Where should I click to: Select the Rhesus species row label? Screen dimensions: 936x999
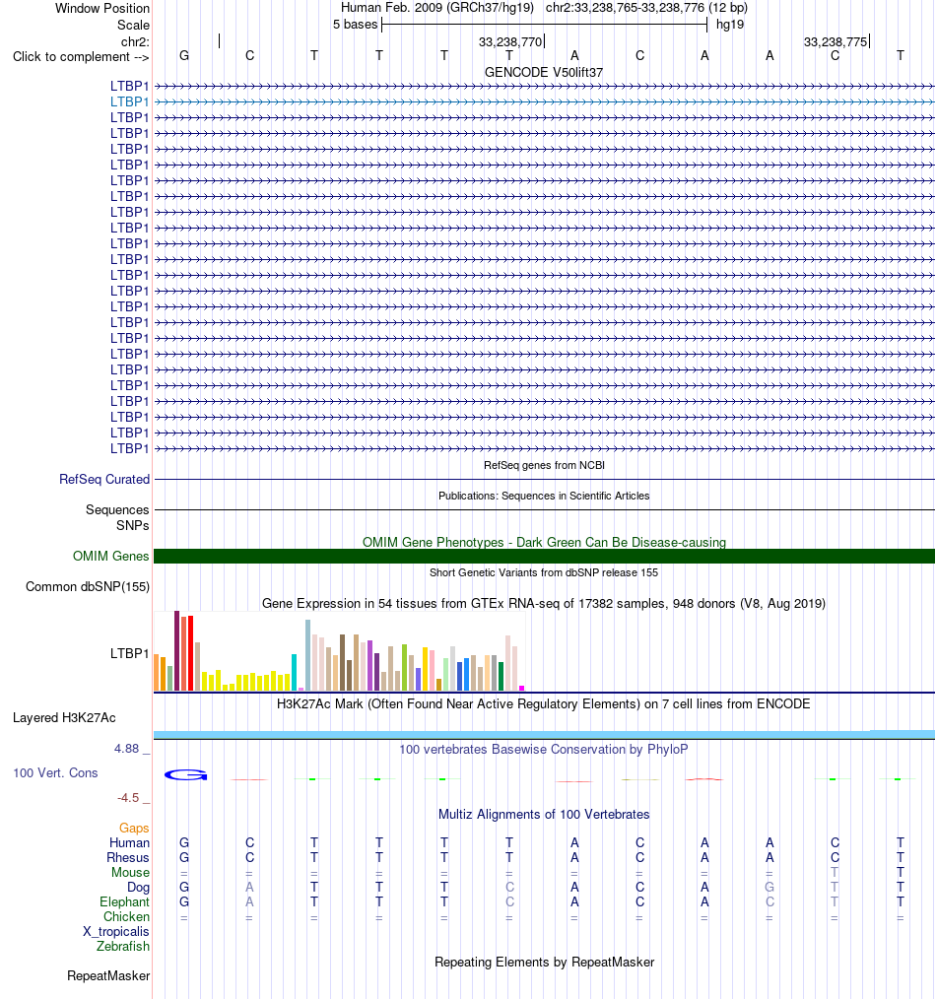[128, 857]
